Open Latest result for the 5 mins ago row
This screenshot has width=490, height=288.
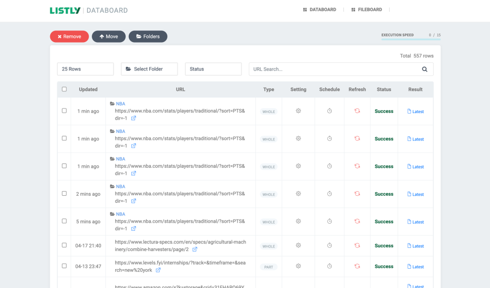[415, 222]
